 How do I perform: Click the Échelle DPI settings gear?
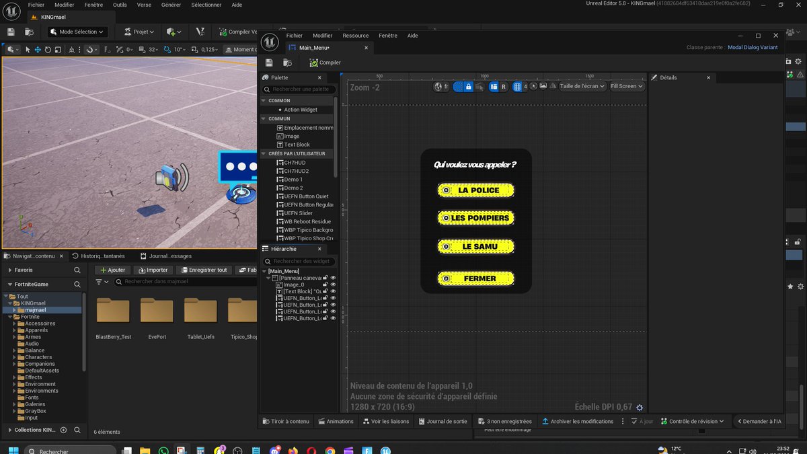coord(640,408)
